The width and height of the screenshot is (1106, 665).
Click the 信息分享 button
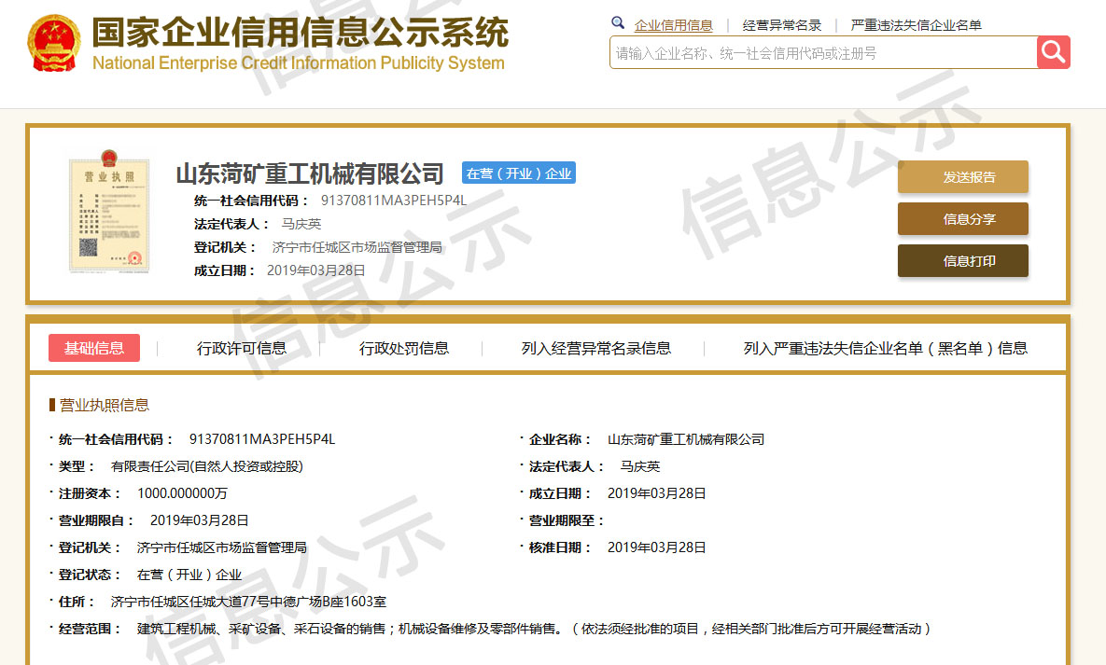962,219
